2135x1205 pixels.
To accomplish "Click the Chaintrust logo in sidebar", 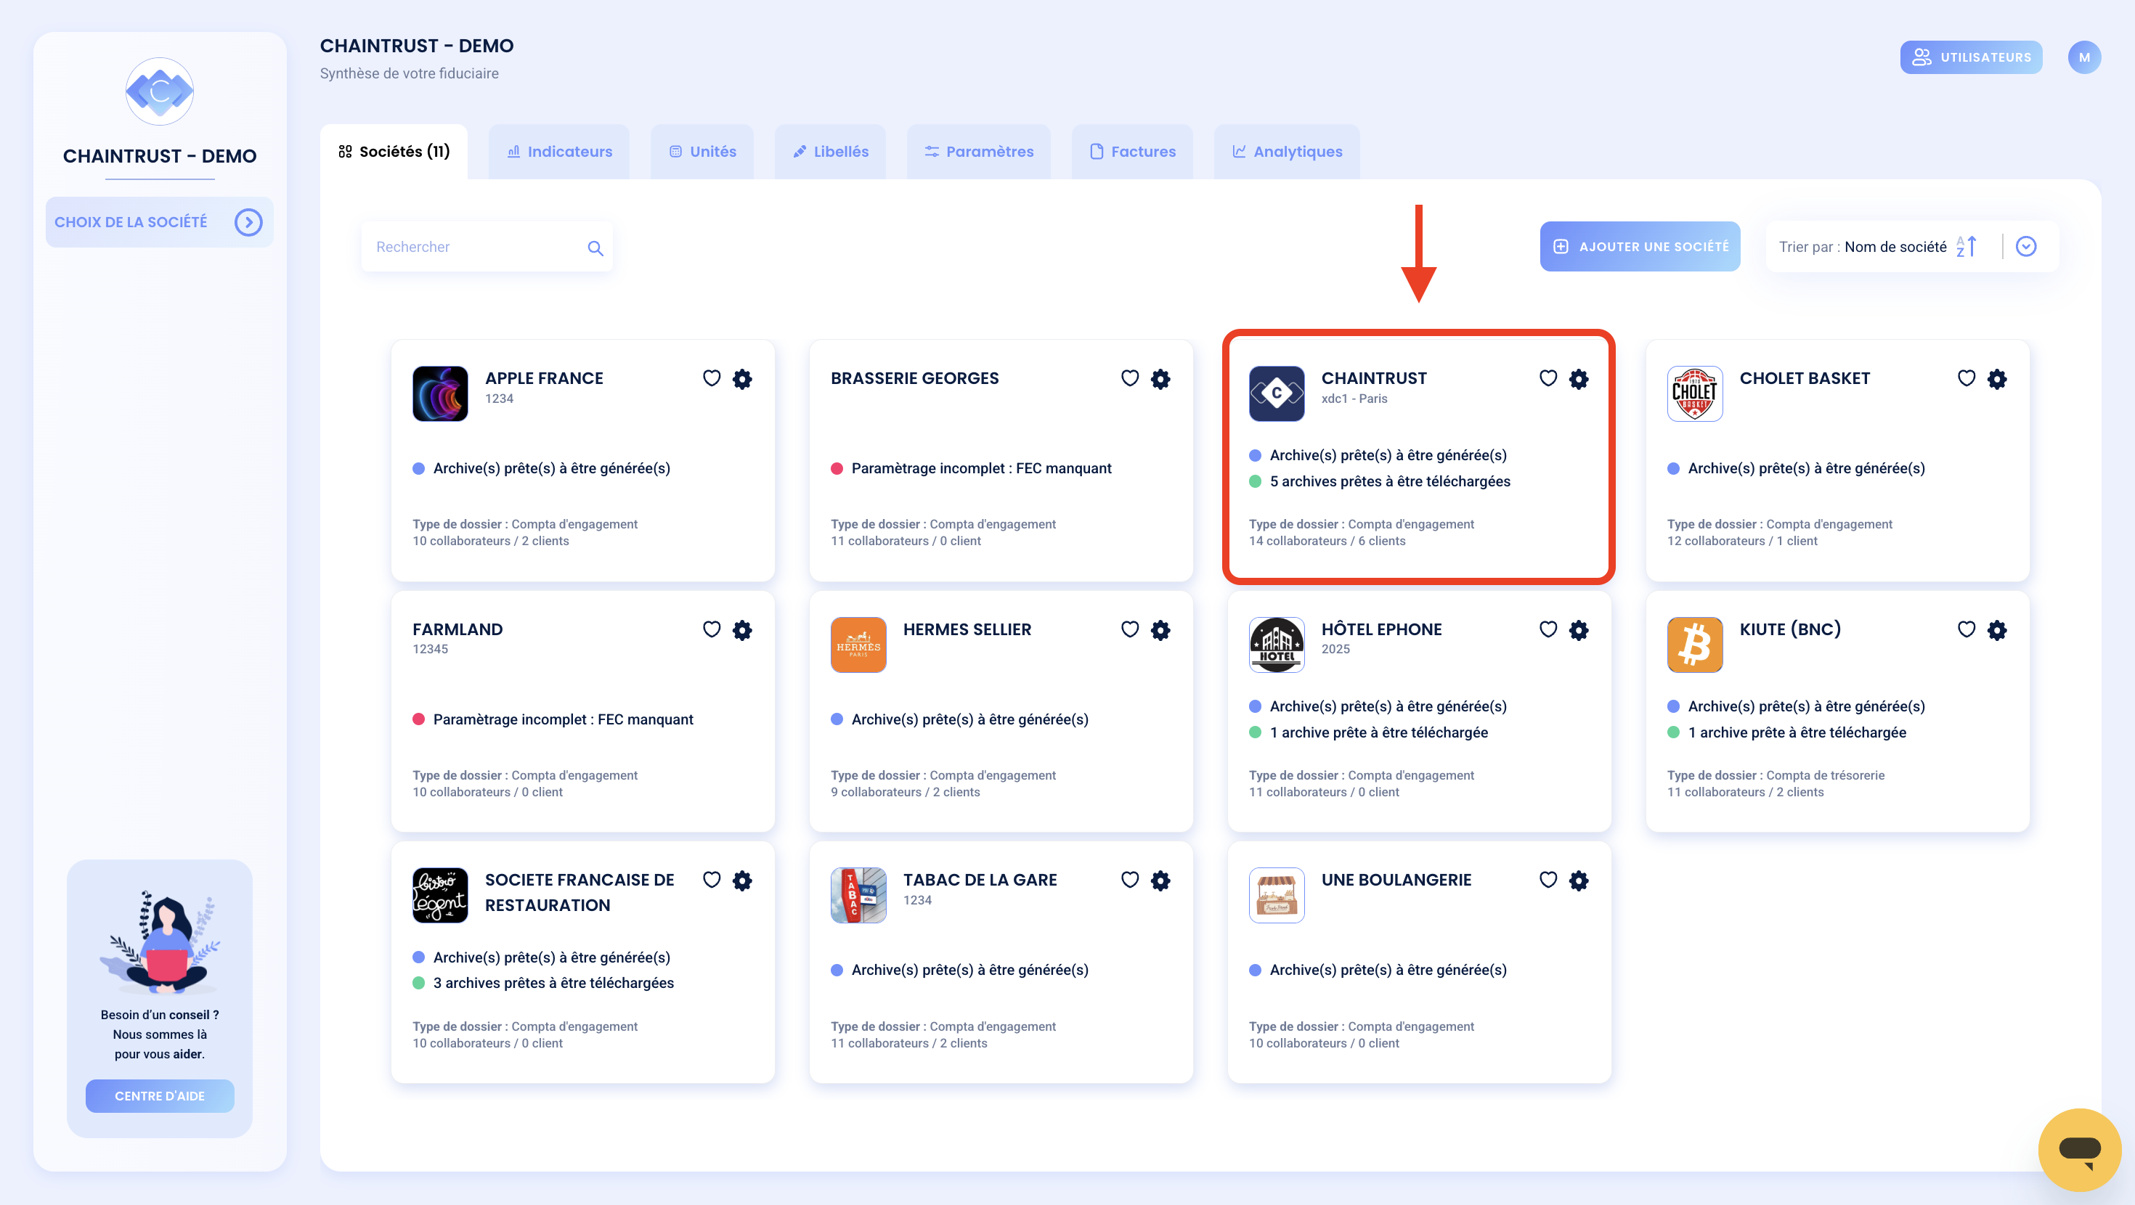I will point(160,91).
